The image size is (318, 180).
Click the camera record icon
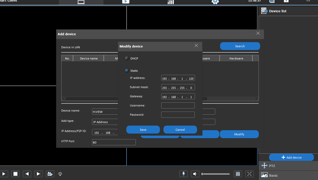click(x=50, y=174)
